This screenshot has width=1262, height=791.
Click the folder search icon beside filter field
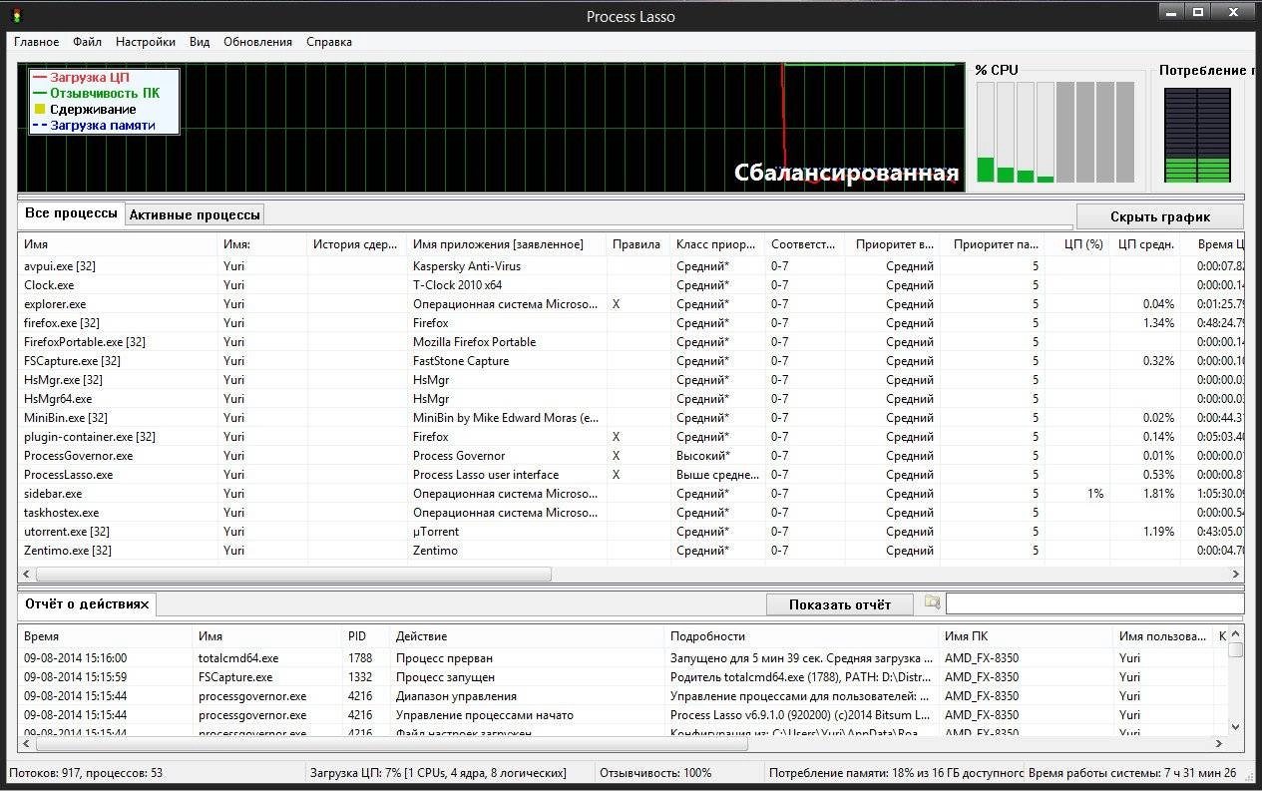point(933,602)
